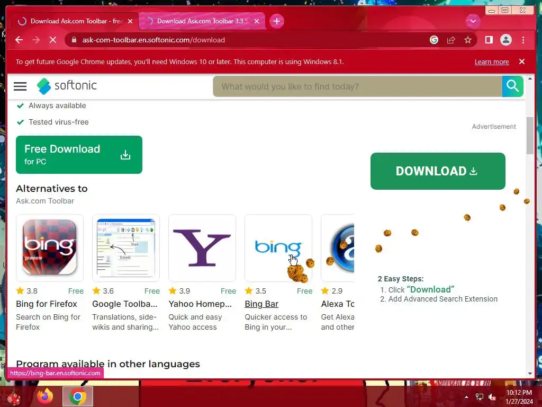This screenshot has height=407, width=542.
Task: Show hidden system tray icons
Action: pyautogui.click(x=466, y=397)
